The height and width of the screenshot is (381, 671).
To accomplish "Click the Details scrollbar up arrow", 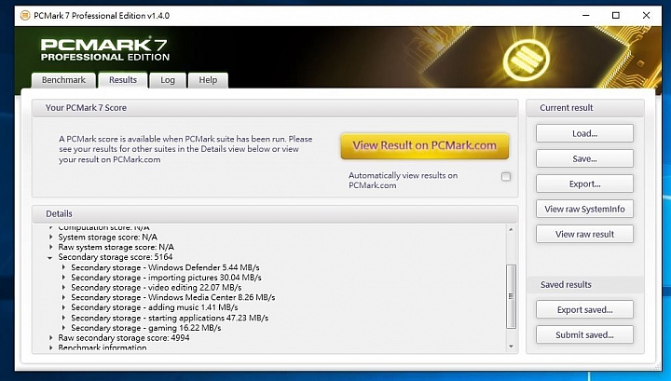I will pos(511,230).
